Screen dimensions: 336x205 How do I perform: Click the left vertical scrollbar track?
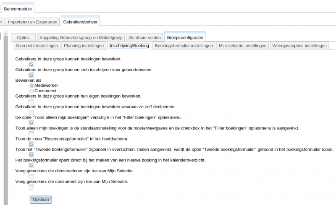point(6,120)
